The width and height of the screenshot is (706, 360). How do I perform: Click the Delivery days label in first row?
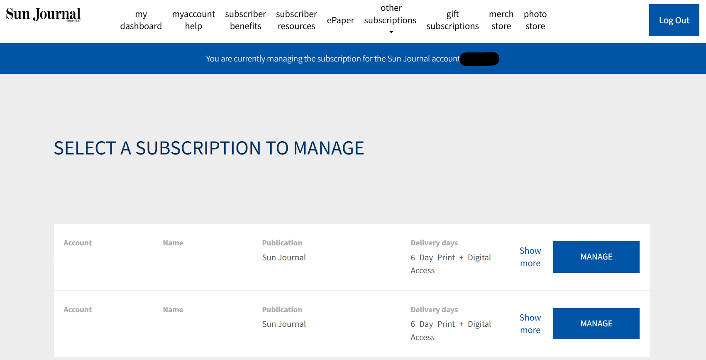coord(434,243)
